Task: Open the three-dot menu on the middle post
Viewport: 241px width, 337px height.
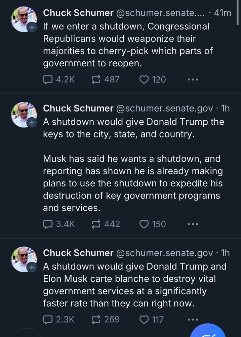Action: point(193,224)
